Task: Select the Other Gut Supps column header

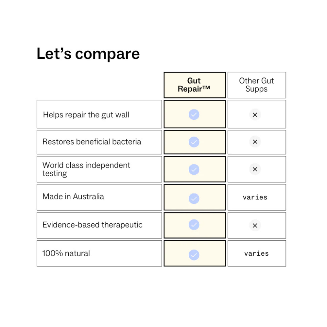Action: pyautogui.click(x=256, y=85)
